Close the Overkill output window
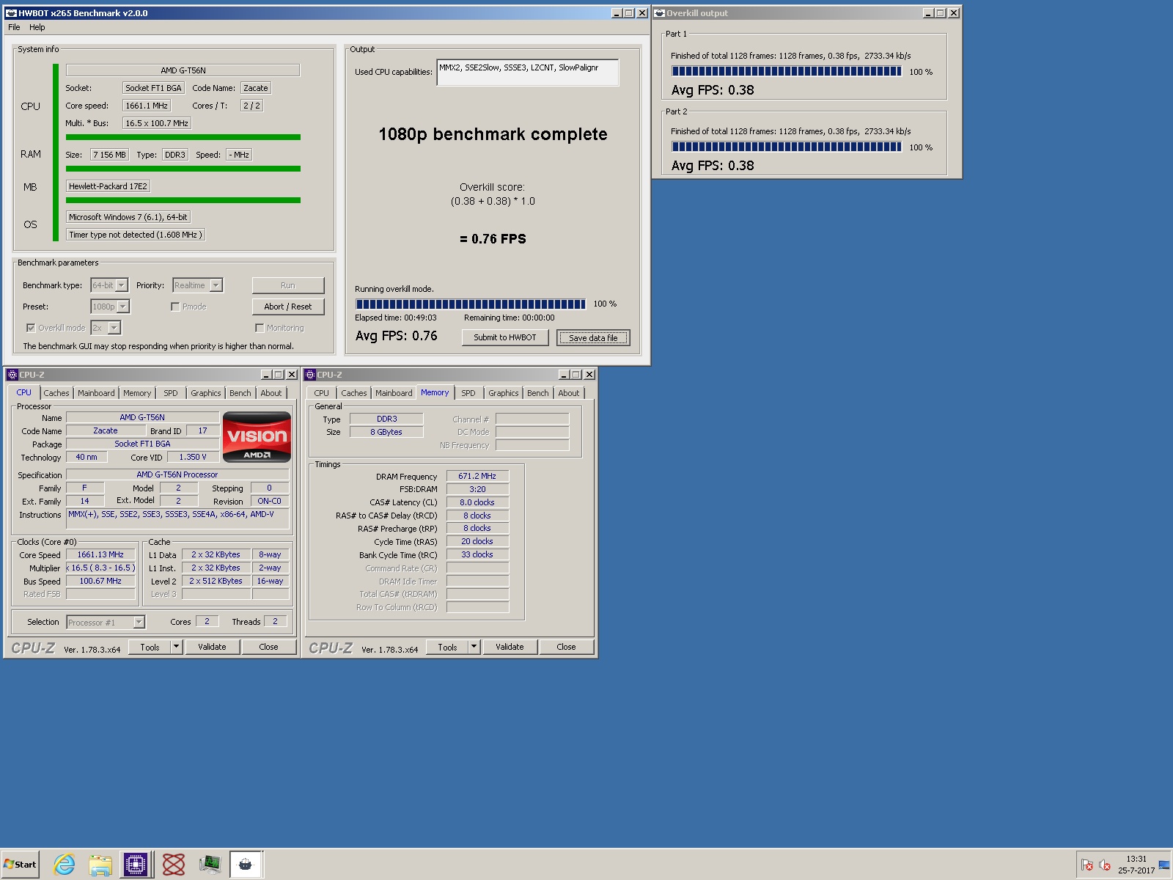This screenshot has height=880, width=1173. (954, 13)
